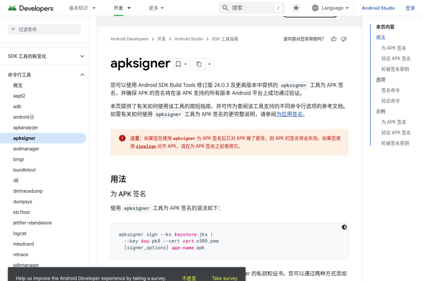Toggle the code block dark theme icon
423x281 pixels.
pos(344,227)
